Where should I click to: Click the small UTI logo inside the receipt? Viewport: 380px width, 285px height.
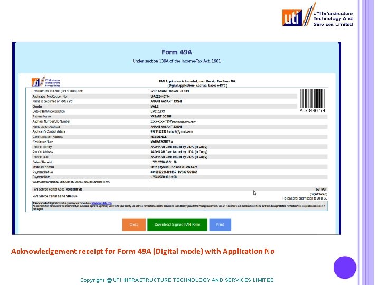click(x=46, y=81)
